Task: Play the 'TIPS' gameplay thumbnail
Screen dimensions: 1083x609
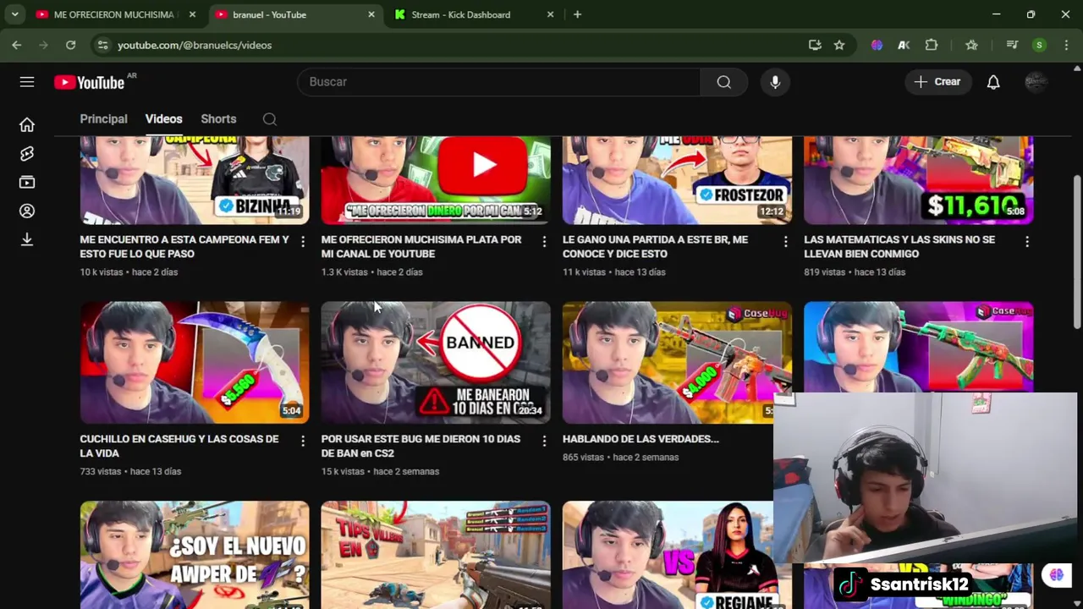Action: [x=436, y=555]
